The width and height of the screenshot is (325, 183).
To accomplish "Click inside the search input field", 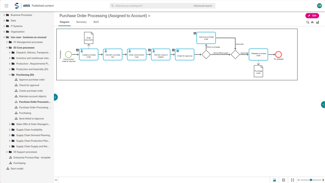I will (x=149, y=5).
